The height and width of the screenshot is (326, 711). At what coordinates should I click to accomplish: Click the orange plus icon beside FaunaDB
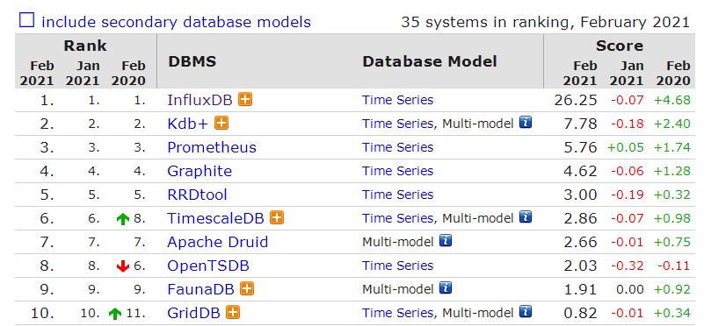point(247,288)
